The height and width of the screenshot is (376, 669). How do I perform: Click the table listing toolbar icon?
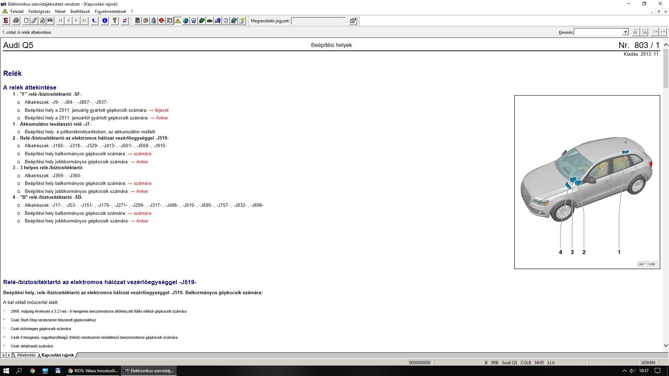pos(170,21)
